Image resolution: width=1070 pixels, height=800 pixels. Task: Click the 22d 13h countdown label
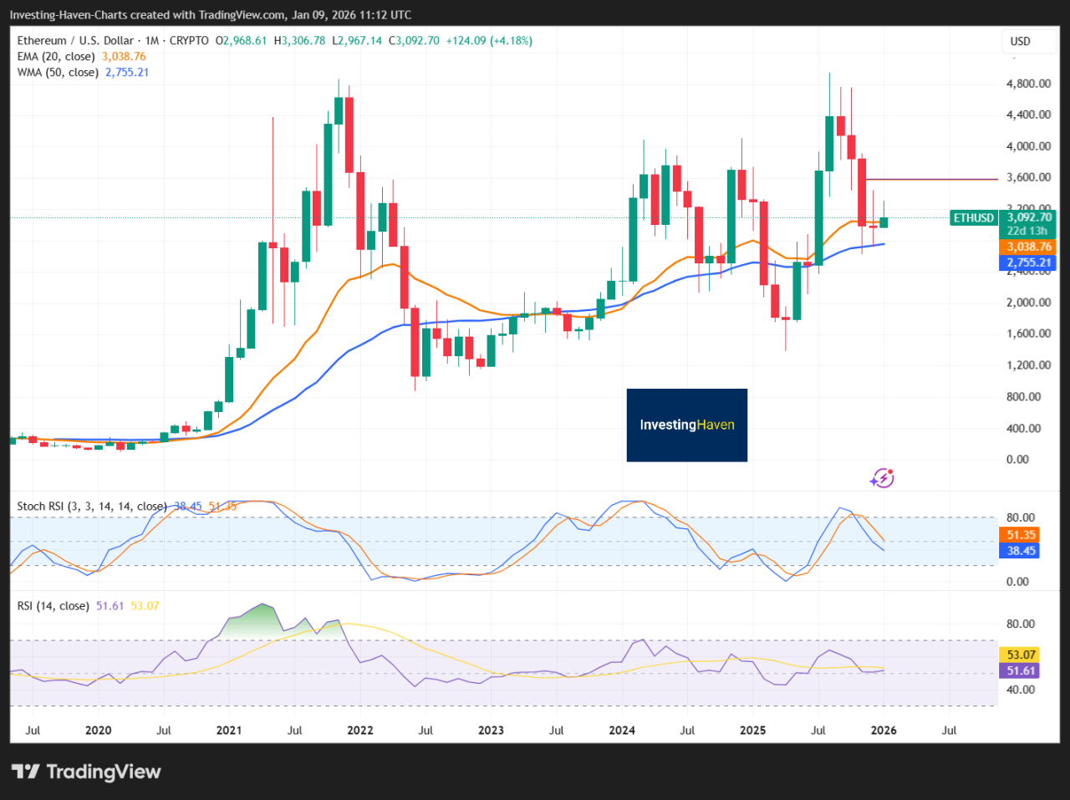click(1030, 230)
